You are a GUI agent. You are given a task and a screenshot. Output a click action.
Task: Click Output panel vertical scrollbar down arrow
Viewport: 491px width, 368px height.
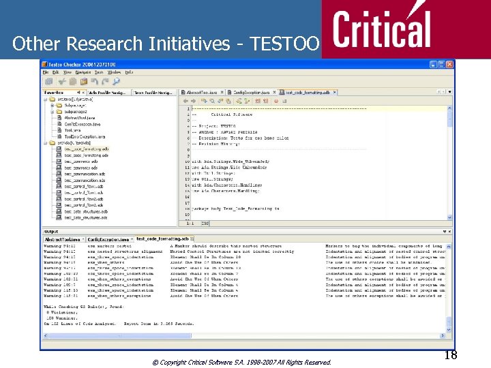pyautogui.click(x=449, y=330)
